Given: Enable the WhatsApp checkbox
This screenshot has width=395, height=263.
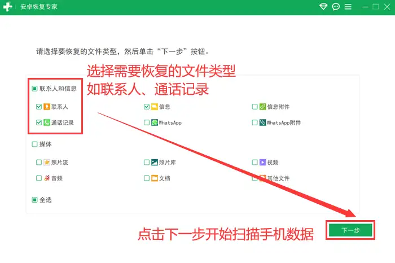Looking at the screenshot, I should tap(147, 122).
